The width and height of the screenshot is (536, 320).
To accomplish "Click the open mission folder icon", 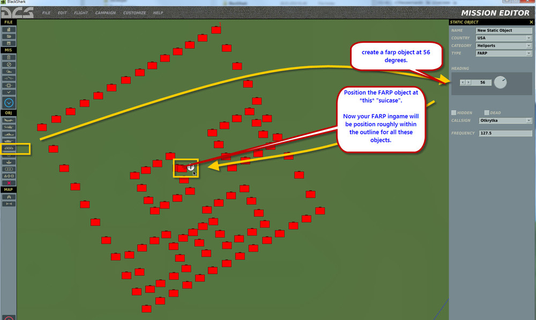I will (9, 36).
